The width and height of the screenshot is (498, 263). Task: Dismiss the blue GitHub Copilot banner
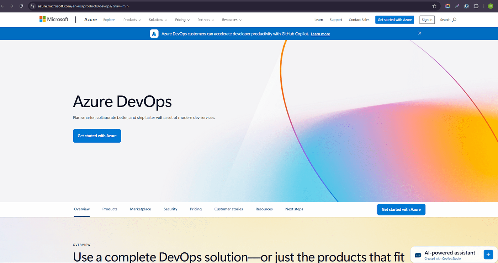pos(419,33)
